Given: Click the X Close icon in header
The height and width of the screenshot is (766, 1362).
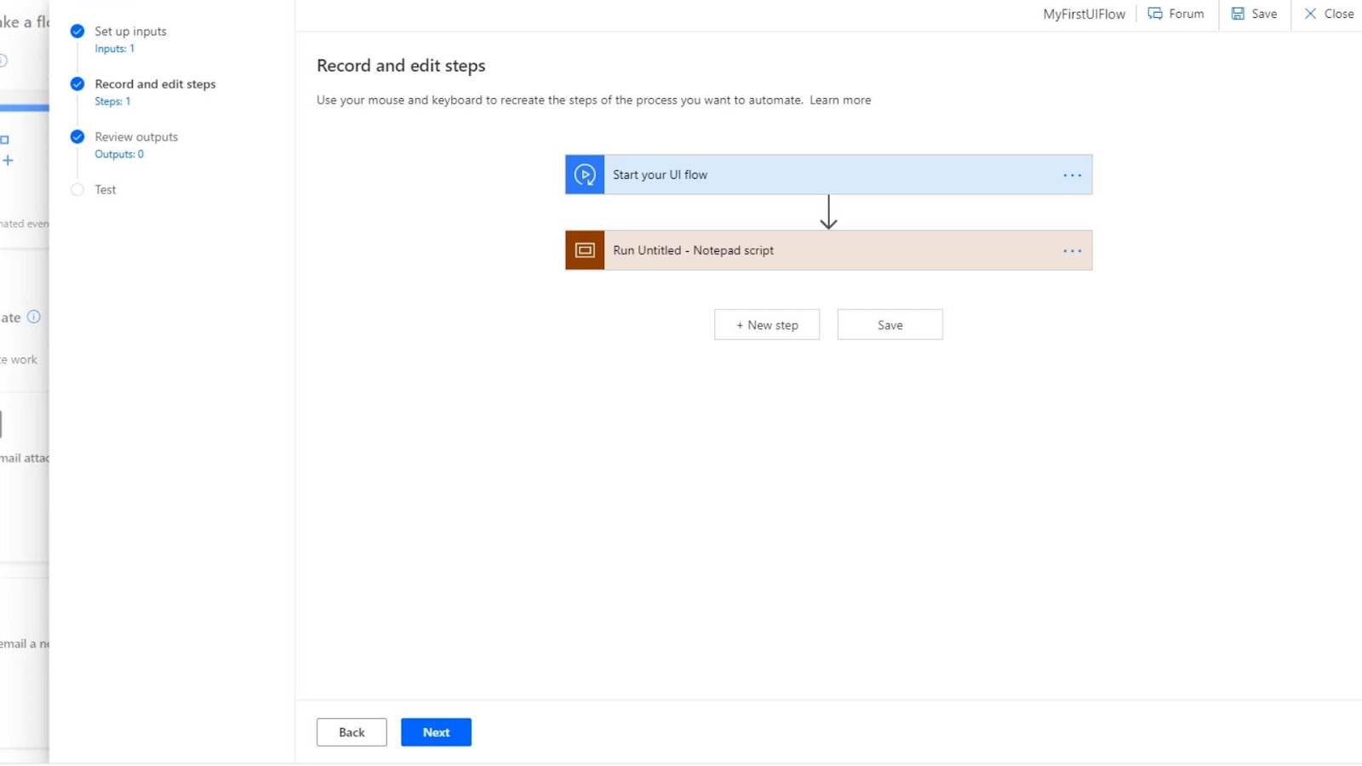Looking at the screenshot, I should click(1310, 14).
